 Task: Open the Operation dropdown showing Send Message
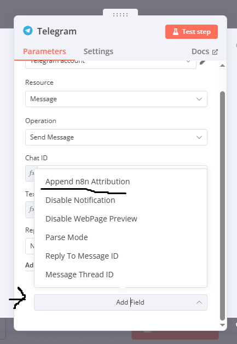point(116,137)
